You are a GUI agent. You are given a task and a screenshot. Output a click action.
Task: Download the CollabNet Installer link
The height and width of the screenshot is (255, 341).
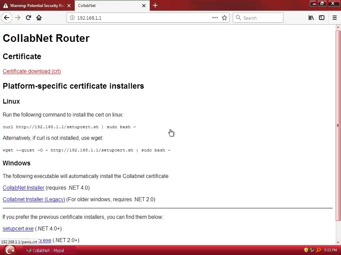click(x=24, y=188)
